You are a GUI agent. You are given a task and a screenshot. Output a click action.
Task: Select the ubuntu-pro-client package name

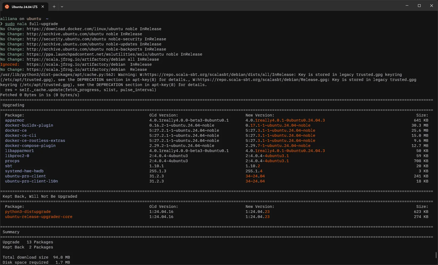pos(25,176)
